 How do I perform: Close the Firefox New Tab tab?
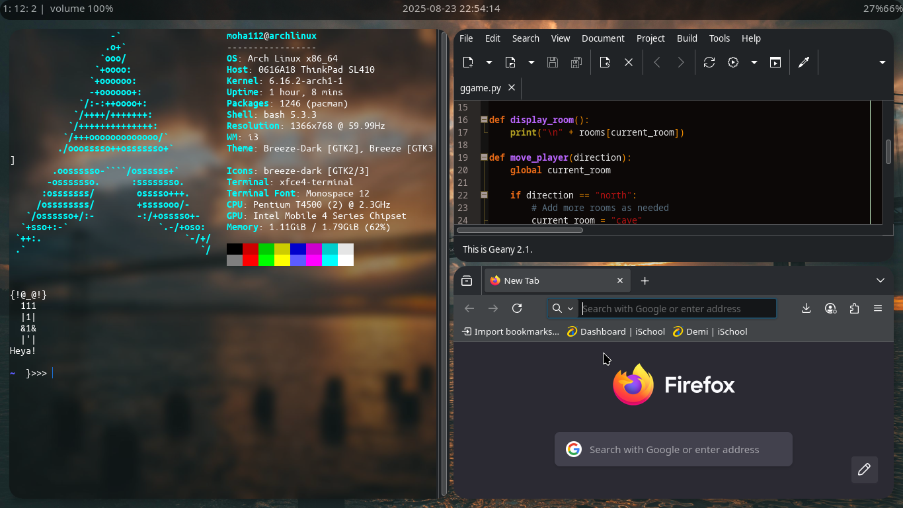coord(620,280)
